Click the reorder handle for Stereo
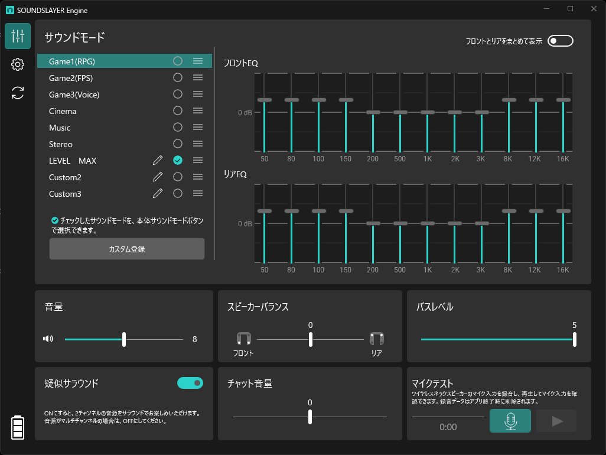 coord(198,144)
